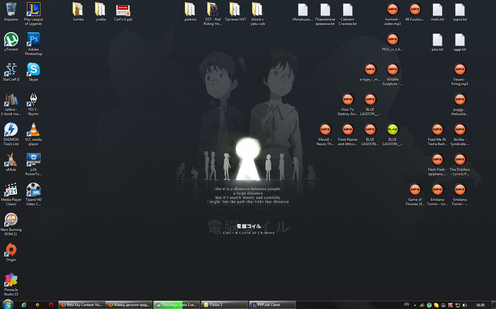The width and height of the screenshot is (496, 309).
Task: Select the blood-c yaku-sob folder
Action: pos(258,14)
